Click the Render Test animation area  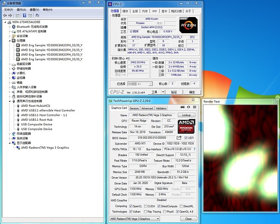click(x=240, y=158)
